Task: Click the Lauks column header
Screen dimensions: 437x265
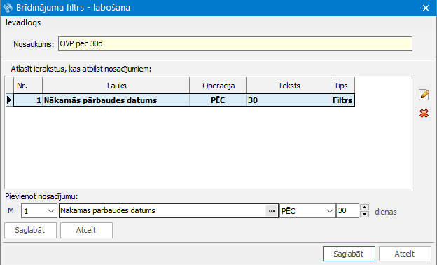Action: point(116,86)
